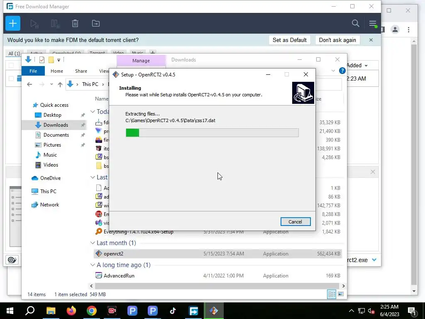Click horizontal scrollbar left arrow
Screen dimensions: 425x319
(x=91, y=286)
